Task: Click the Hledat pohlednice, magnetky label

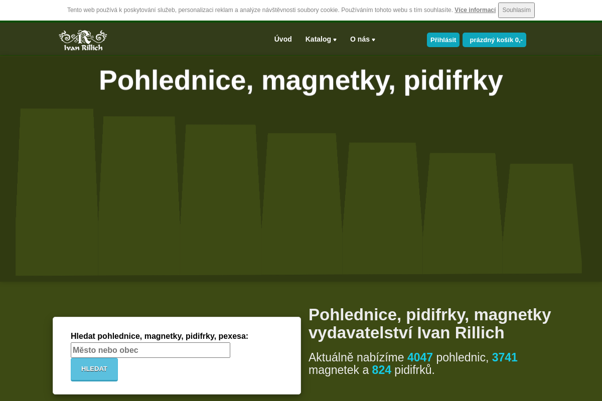Action: pyautogui.click(x=160, y=336)
